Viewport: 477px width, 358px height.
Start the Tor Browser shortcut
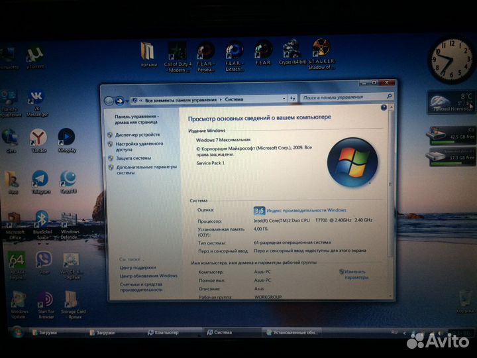pos(46,305)
